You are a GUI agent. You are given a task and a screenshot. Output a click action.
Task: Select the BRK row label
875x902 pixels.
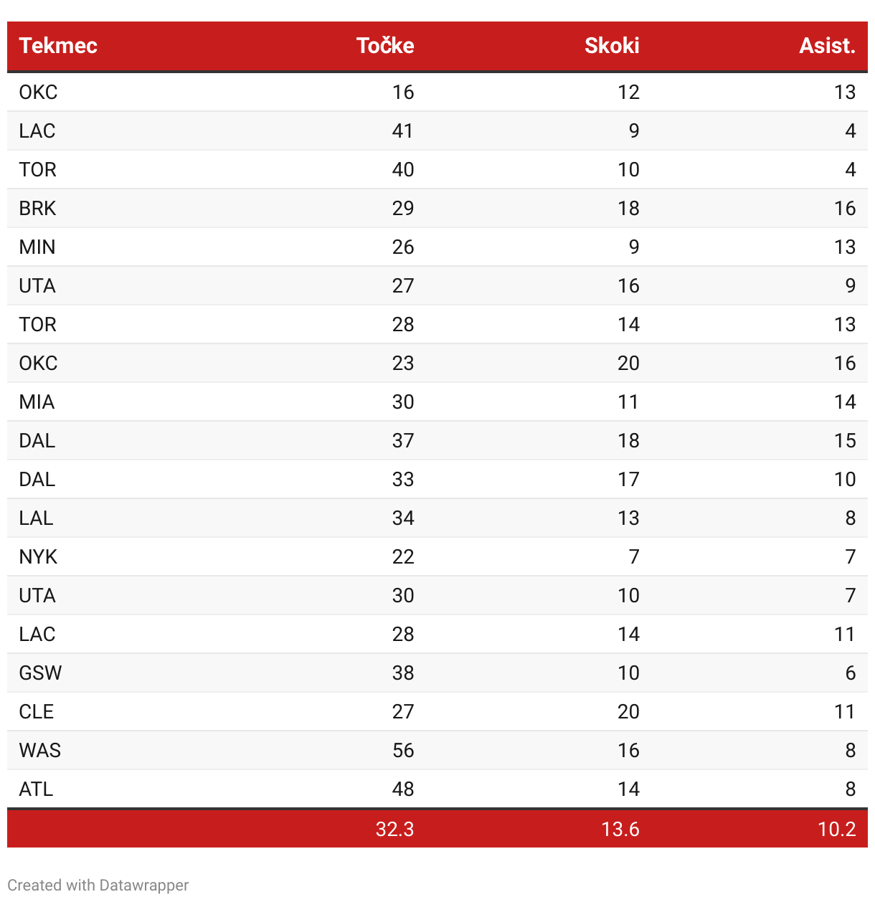pyautogui.click(x=37, y=209)
